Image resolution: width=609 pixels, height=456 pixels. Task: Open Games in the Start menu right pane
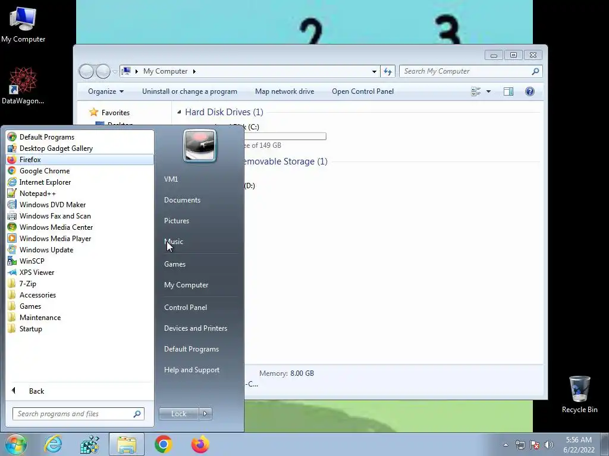[x=175, y=264]
